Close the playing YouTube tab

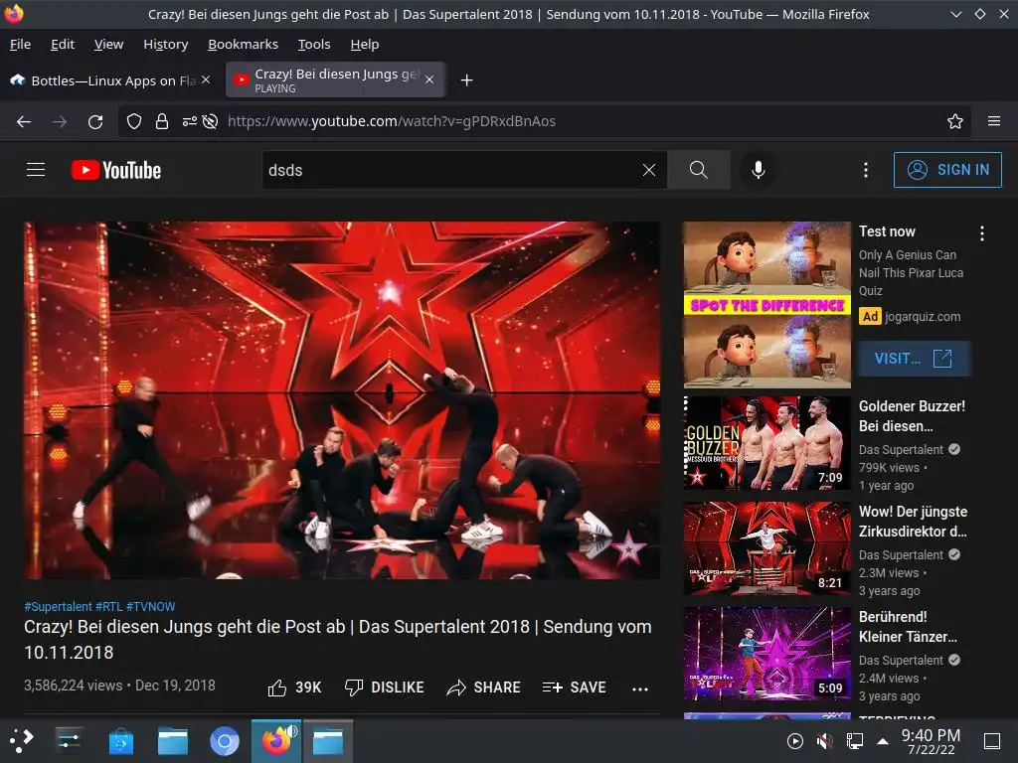click(x=429, y=79)
